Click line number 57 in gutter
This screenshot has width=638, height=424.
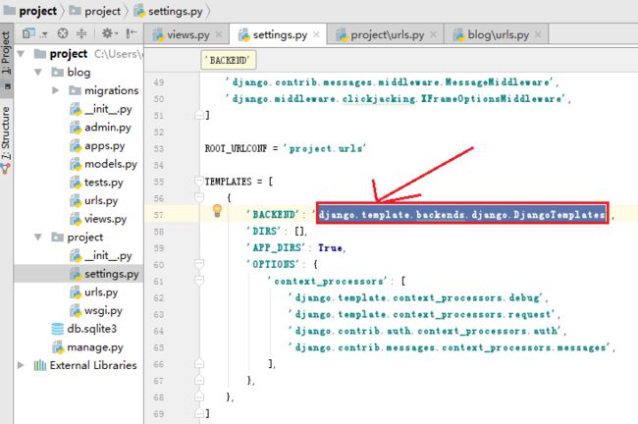click(x=159, y=215)
